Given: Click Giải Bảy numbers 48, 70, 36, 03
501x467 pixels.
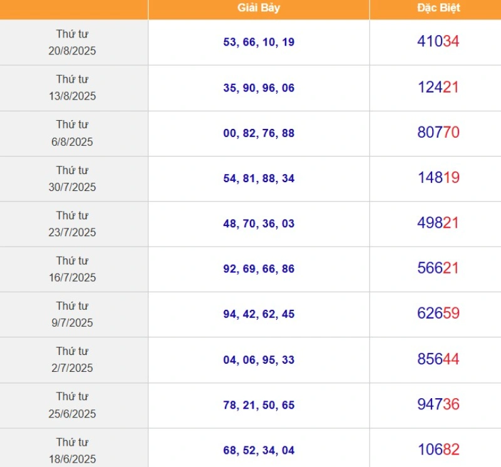Looking at the screenshot, I should (259, 223).
